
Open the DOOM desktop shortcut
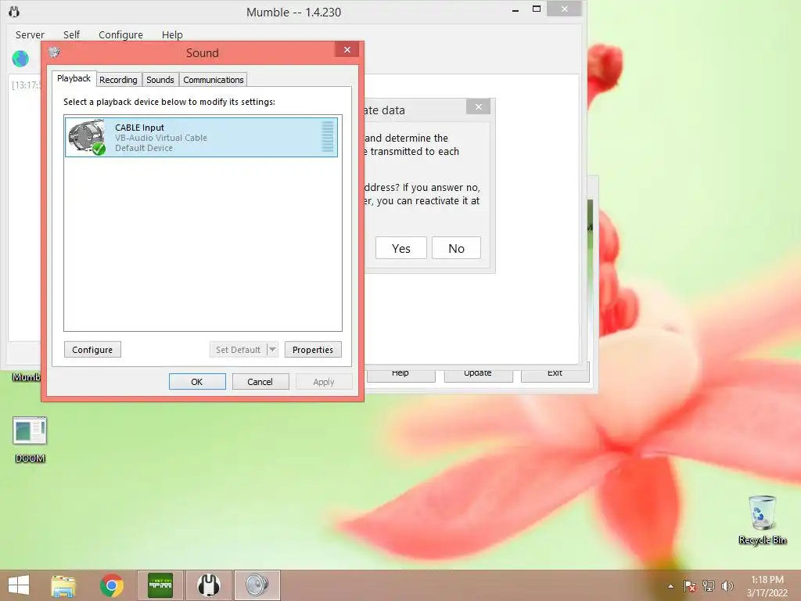(x=30, y=440)
